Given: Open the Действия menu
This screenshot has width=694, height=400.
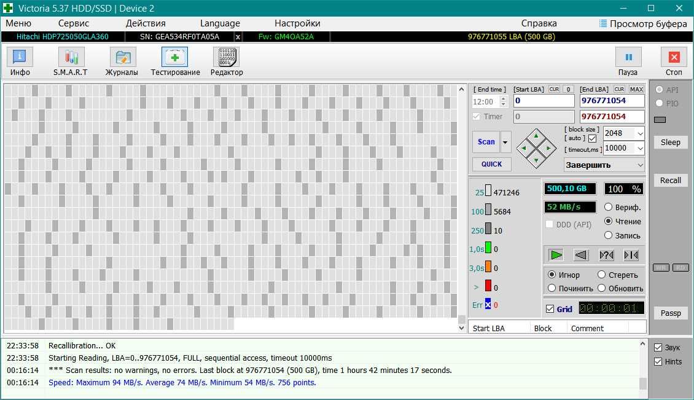Looking at the screenshot, I should 146,23.
